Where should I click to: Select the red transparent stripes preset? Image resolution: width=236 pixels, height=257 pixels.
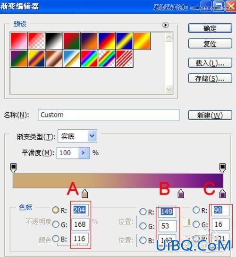[x=125, y=59]
